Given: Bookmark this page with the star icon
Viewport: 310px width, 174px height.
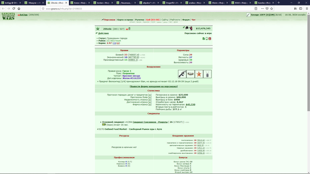Looking at the screenshot, I should click(x=271, y=8).
